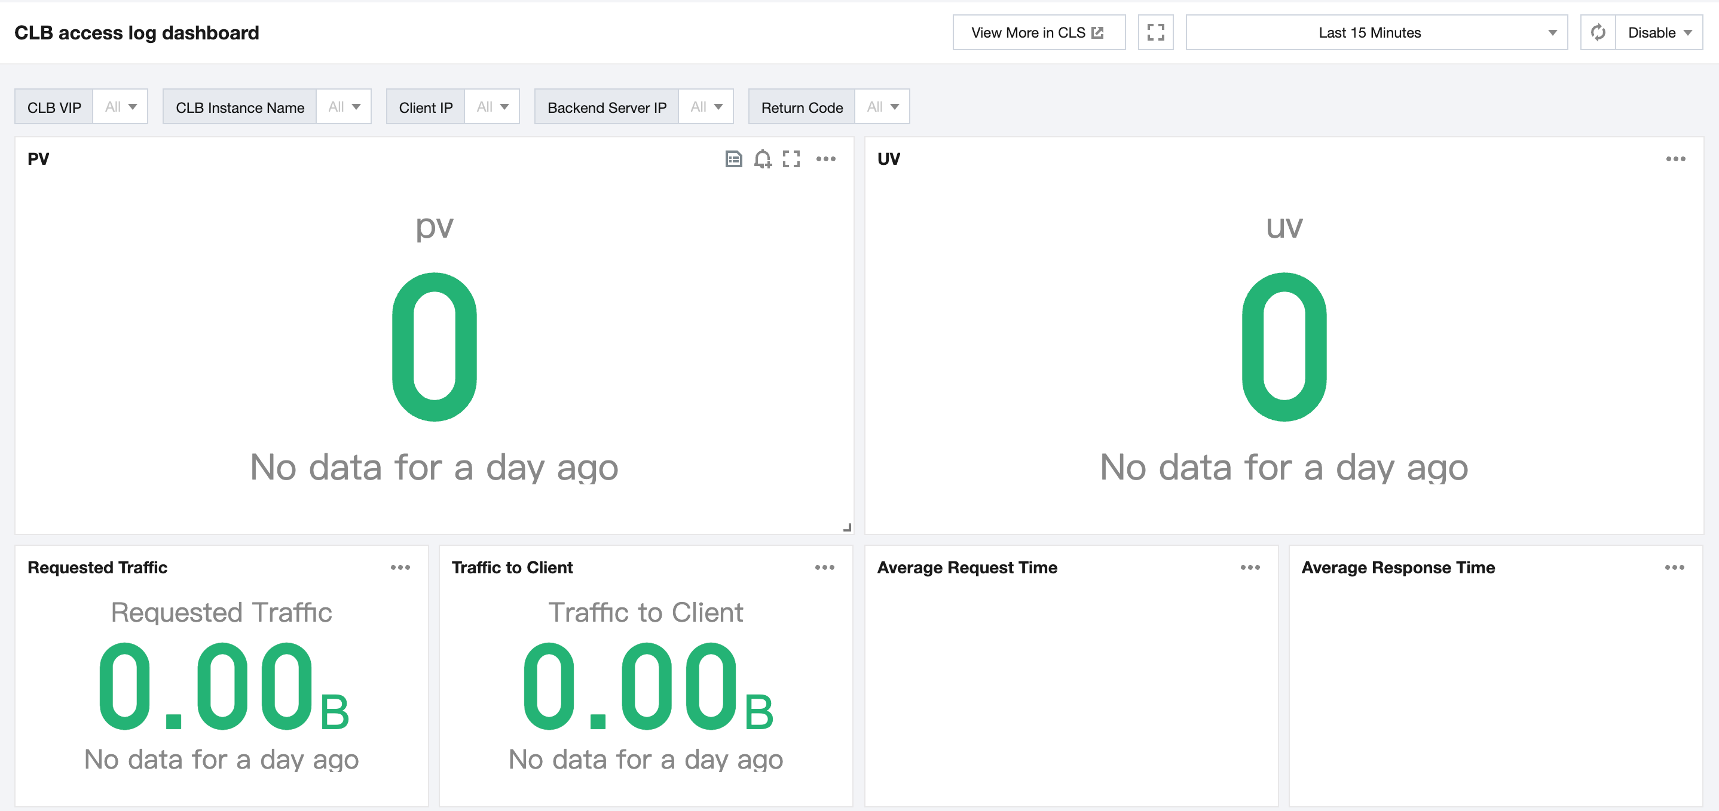
Task: Expand PV panel to fullscreen
Action: (791, 159)
